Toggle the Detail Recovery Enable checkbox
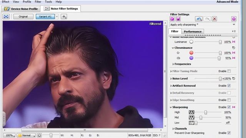Image resolution: width=246 pixels, height=138 pixels. click(229, 93)
